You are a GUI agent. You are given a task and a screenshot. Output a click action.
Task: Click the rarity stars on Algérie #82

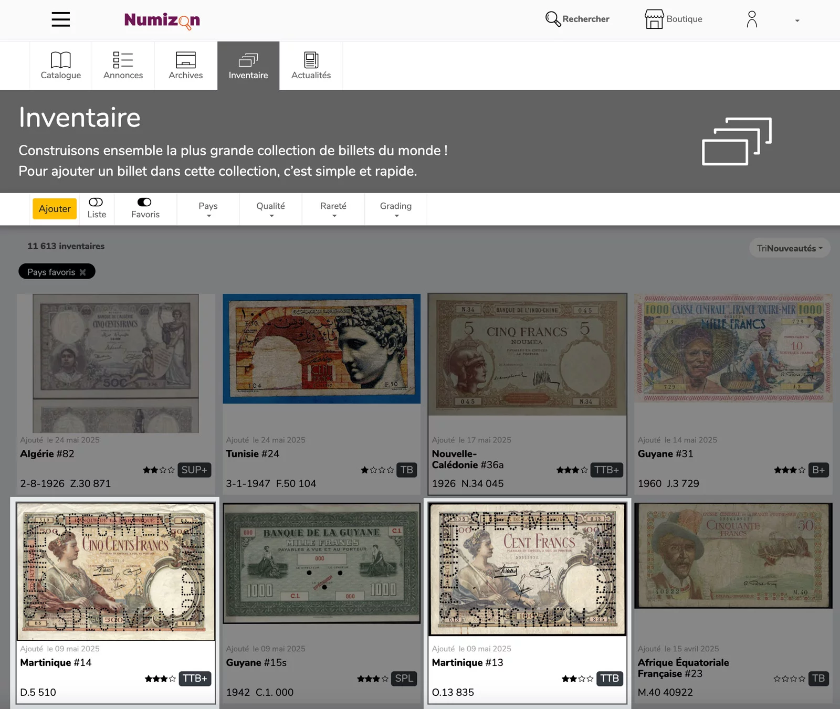pyautogui.click(x=159, y=470)
